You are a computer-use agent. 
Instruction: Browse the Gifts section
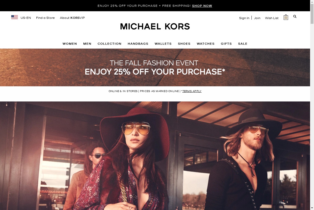tap(226, 44)
